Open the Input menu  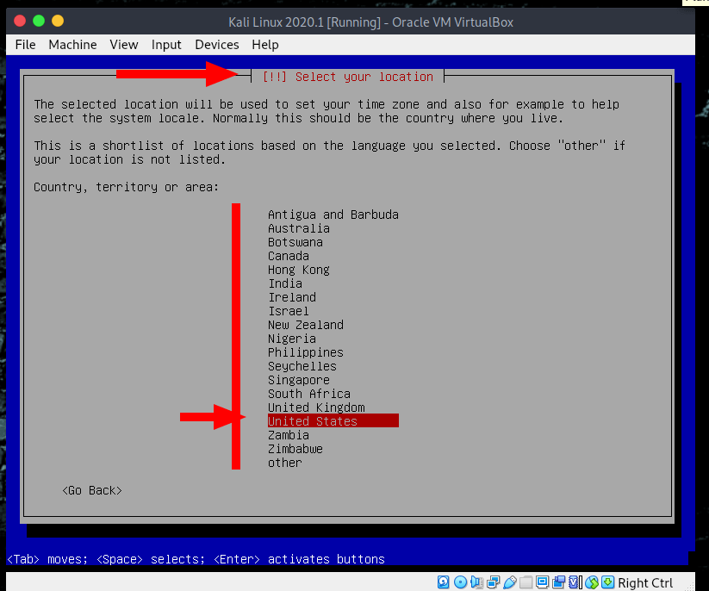click(x=166, y=45)
